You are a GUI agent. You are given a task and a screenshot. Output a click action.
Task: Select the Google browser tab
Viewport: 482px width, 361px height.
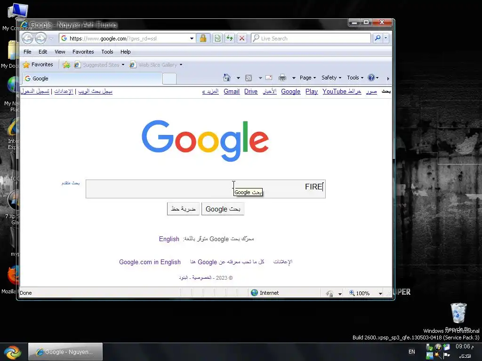coord(92,78)
